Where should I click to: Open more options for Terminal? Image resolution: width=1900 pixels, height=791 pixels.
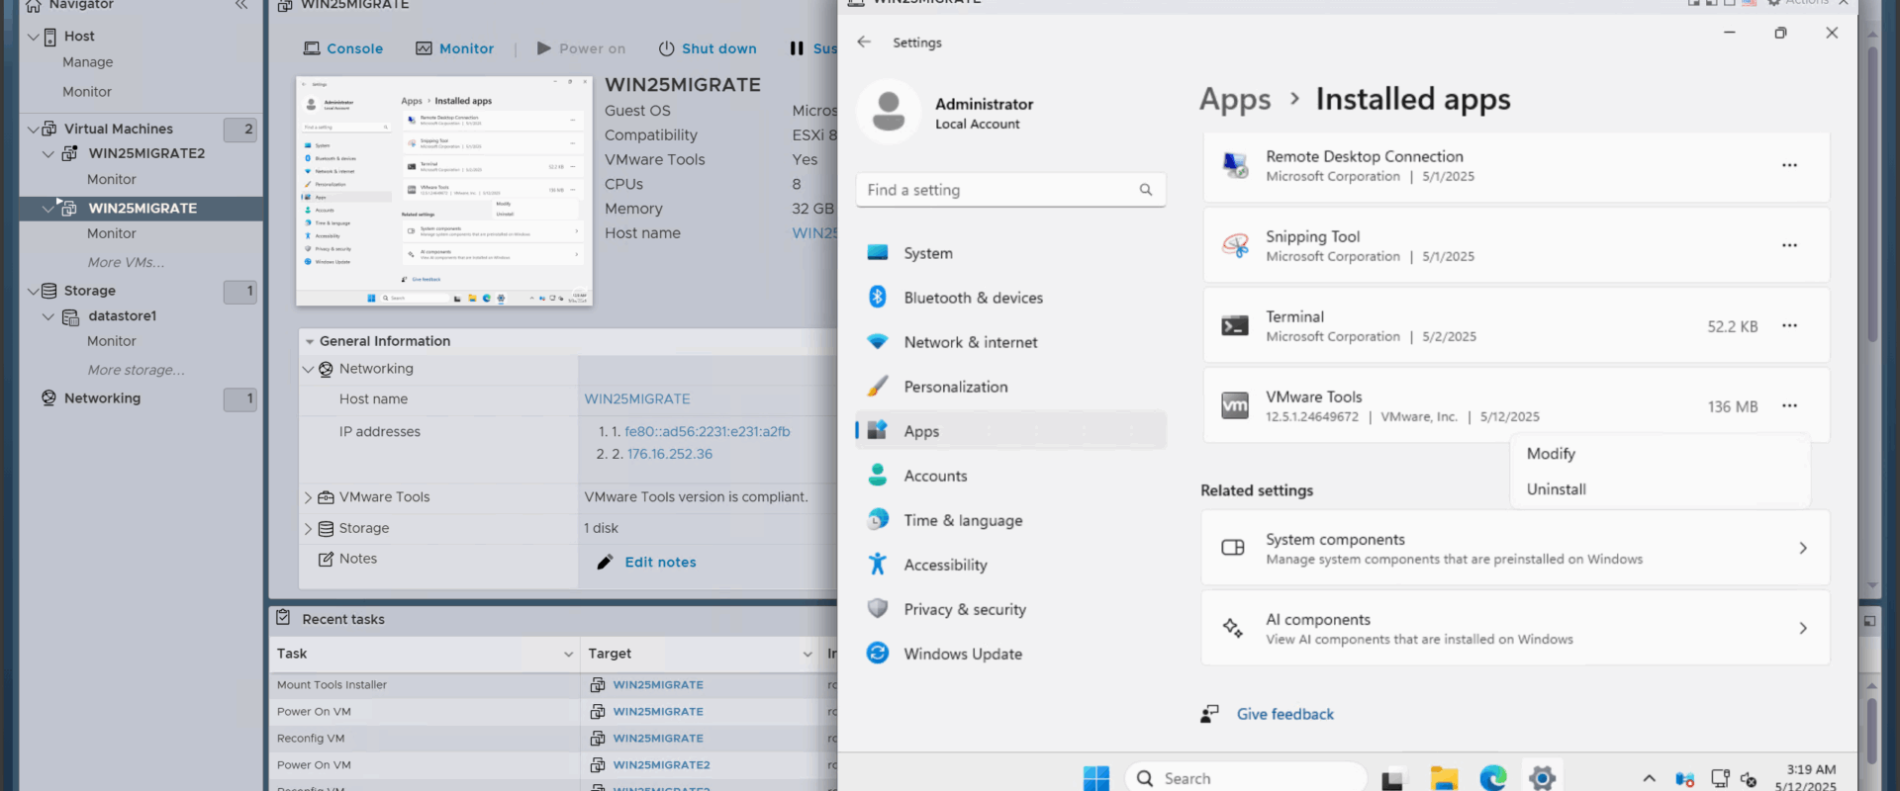click(1789, 325)
